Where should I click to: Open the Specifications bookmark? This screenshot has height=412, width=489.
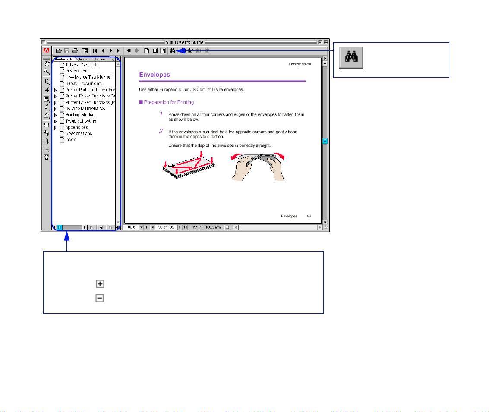(x=79, y=134)
